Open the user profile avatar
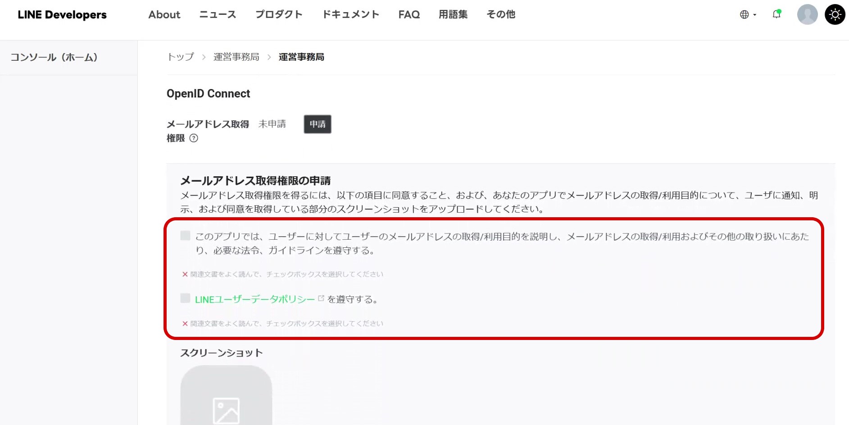The image size is (849, 425). pos(807,14)
